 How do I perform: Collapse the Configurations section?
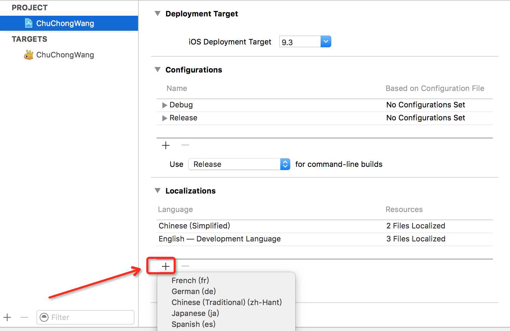point(158,70)
